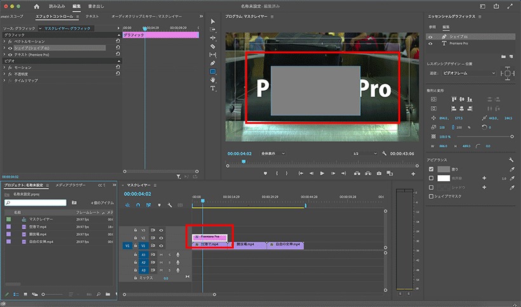Select the Razor tool in toolbar

tap(213, 46)
